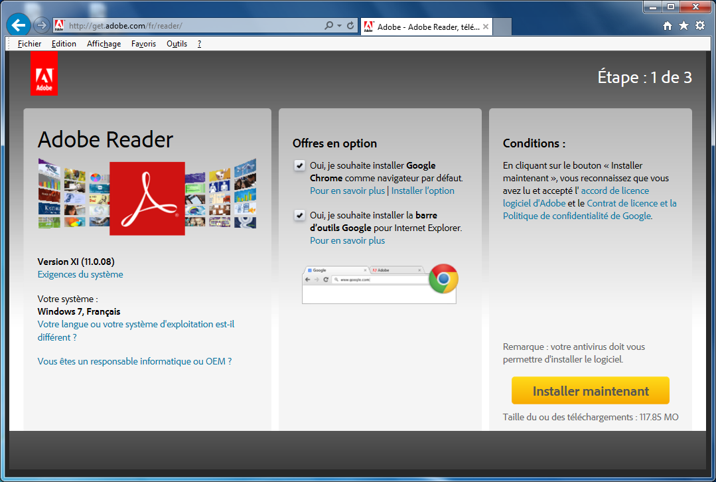The image size is (716, 482).
Task: Click the Adobe Reader red PDF logo
Action: click(x=147, y=199)
